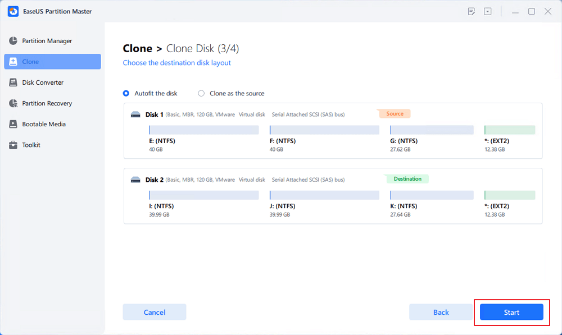The width and height of the screenshot is (562, 335).
Task: Choose the Clone as the source option
Action: (x=201, y=93)
